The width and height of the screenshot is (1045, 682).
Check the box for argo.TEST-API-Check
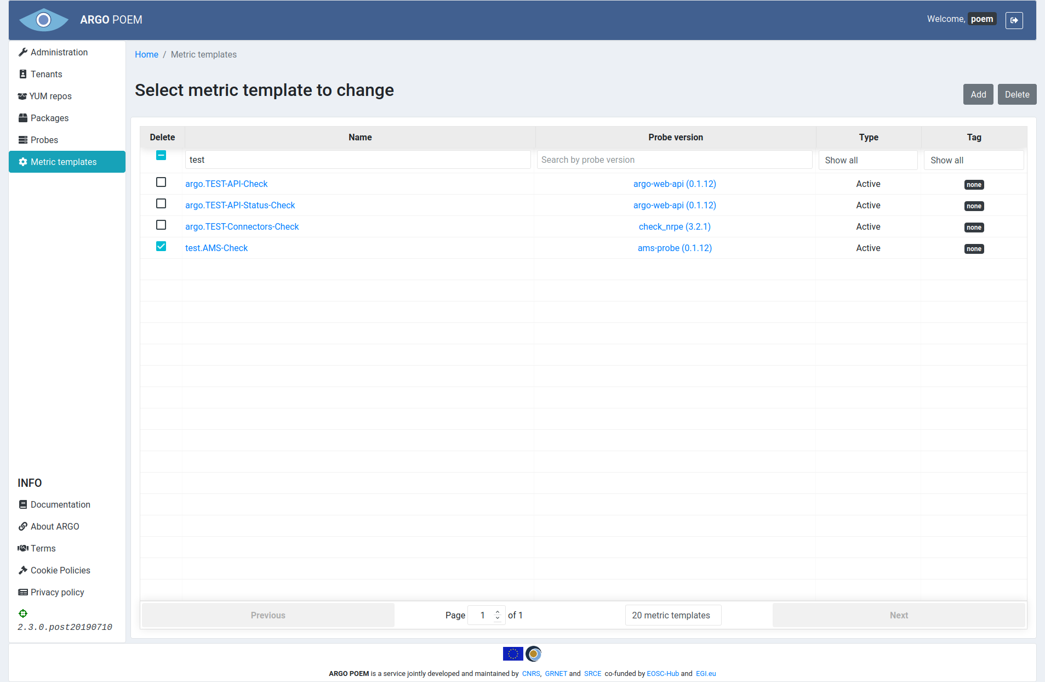tap(161, 182)
